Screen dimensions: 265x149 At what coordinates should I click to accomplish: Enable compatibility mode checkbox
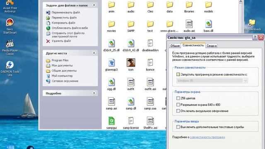click(178, 74)
